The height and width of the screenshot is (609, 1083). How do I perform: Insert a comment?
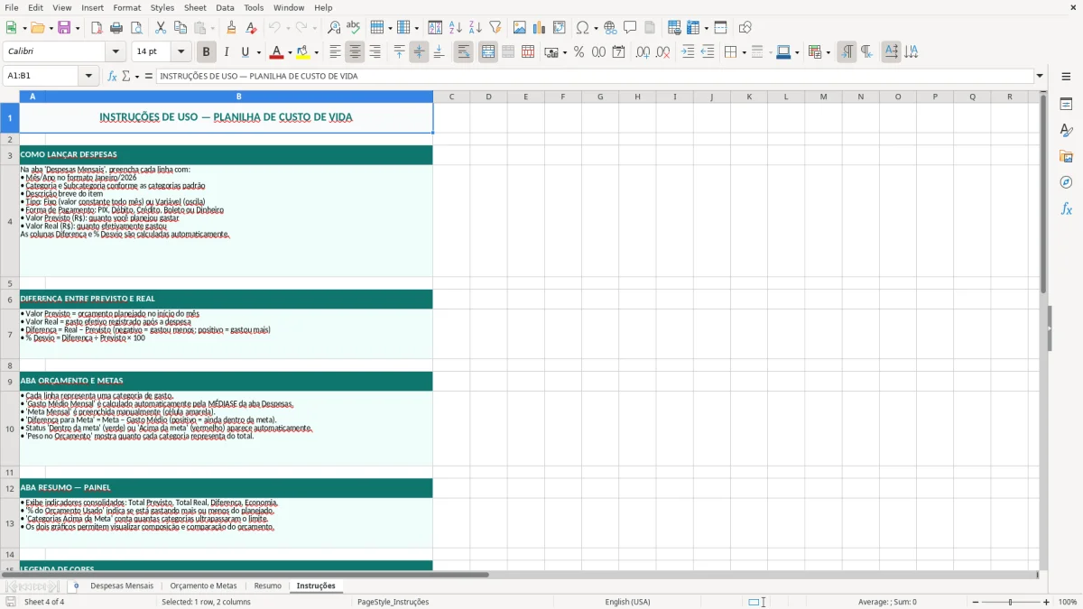click(631, 28)
